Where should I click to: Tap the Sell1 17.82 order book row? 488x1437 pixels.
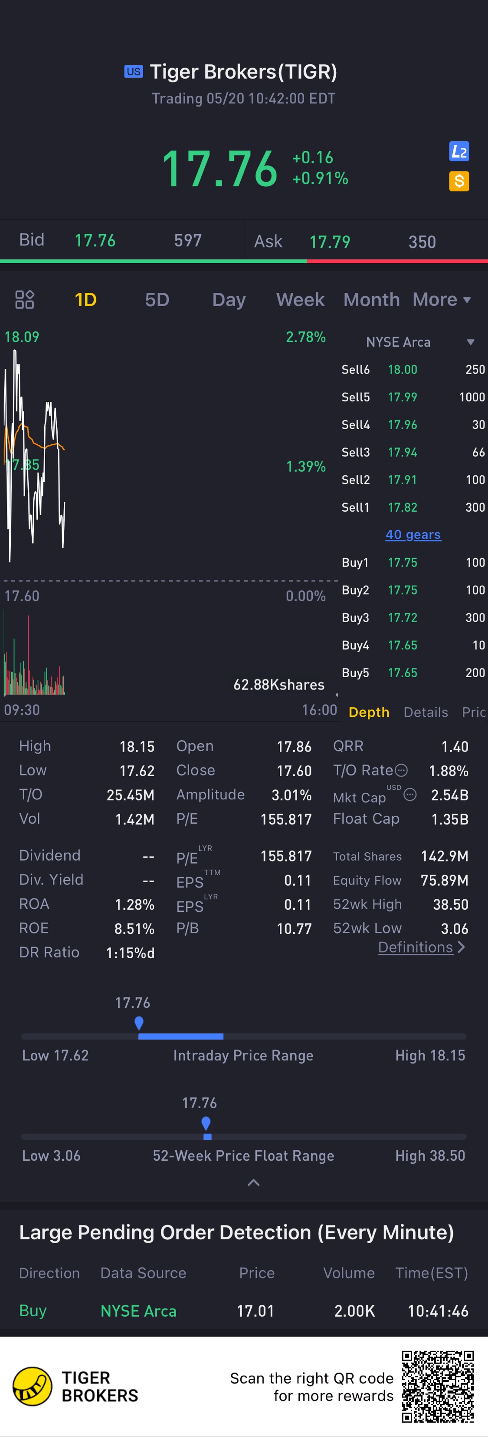tap(413, 507)
